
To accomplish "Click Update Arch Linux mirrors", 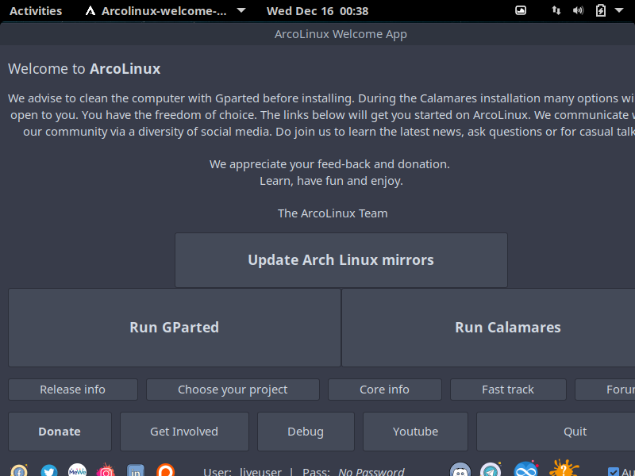I will coord(341,260).
